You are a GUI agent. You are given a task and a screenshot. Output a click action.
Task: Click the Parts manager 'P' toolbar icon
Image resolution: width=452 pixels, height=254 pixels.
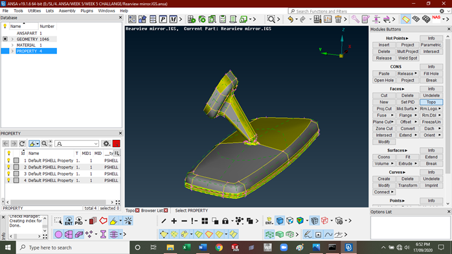[163, 19]
